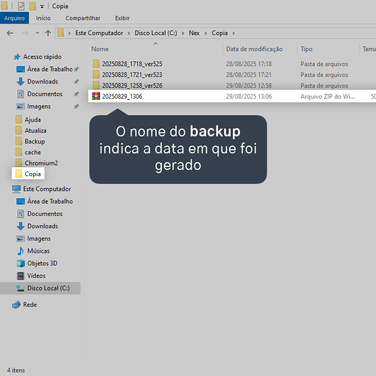The height and width of the screenshot is (376, 376).
Task: Select folder 20250828_1718_ver525
Action: tap(132, 64)
